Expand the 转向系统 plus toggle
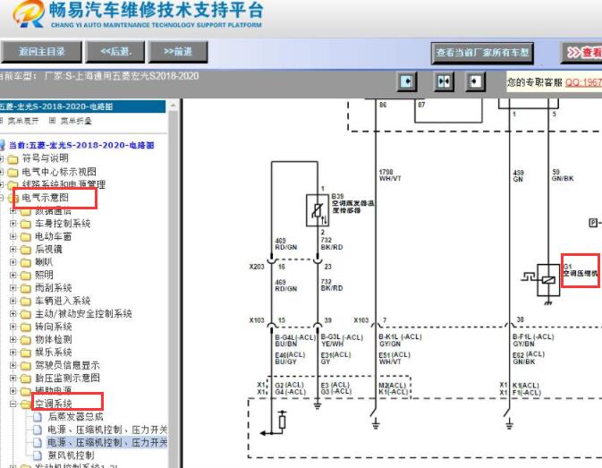 [13, 327]
